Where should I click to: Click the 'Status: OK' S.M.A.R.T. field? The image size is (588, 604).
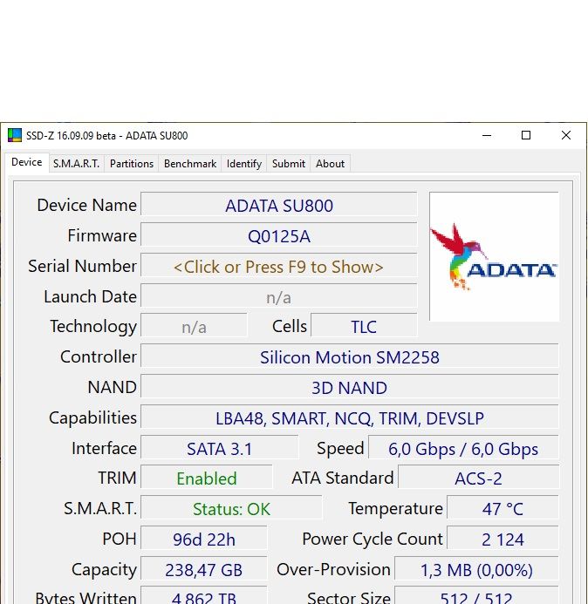[x=231, y=508]
